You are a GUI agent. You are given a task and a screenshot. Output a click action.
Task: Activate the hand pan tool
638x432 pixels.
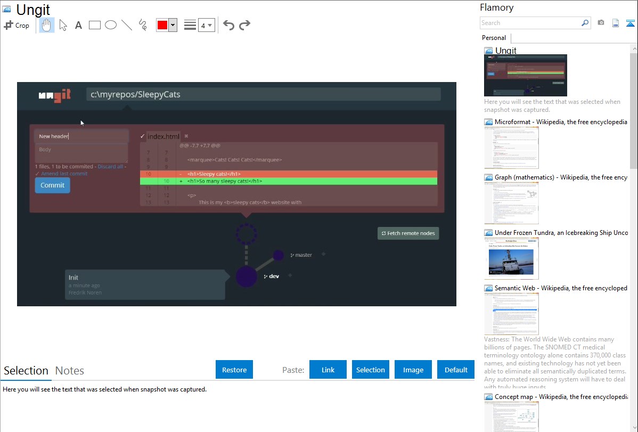point(47,25)
